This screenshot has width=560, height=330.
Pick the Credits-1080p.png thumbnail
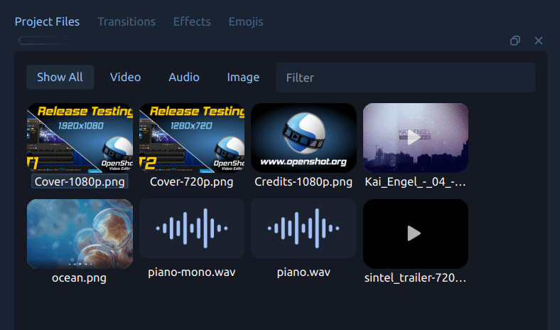303,138
